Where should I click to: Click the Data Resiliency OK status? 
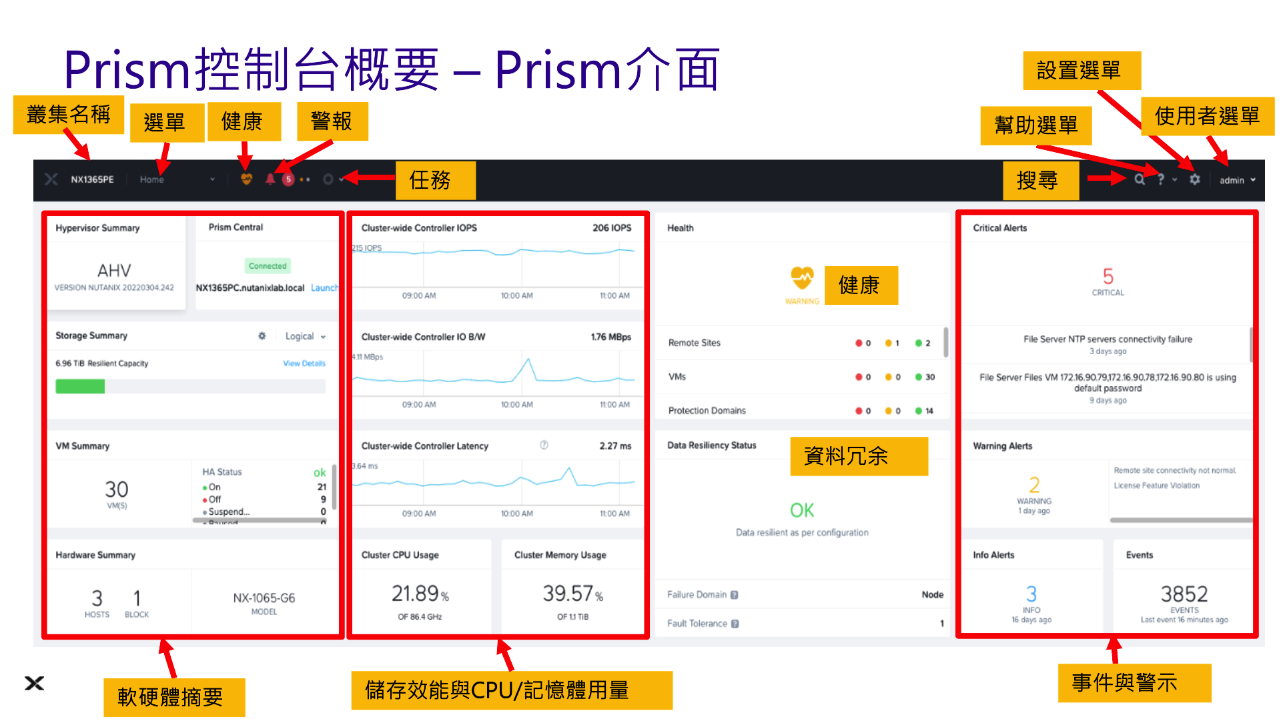coord(802,511)
